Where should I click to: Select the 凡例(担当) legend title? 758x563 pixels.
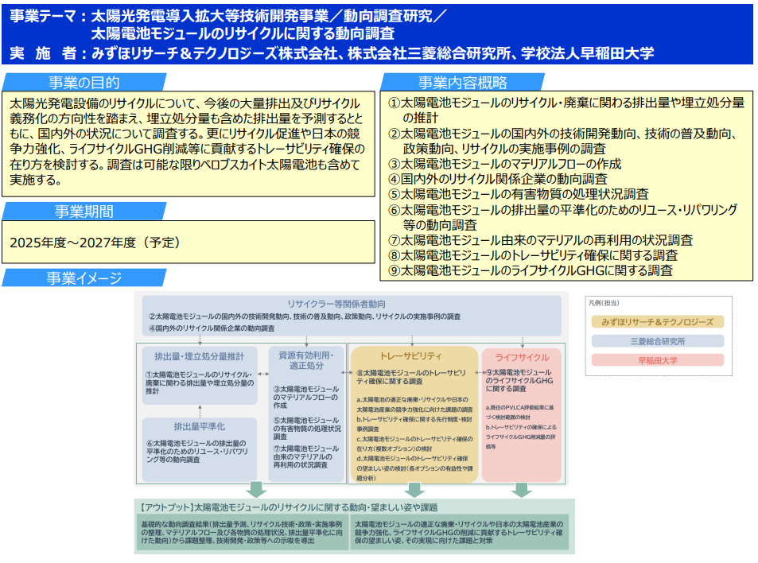604,303
